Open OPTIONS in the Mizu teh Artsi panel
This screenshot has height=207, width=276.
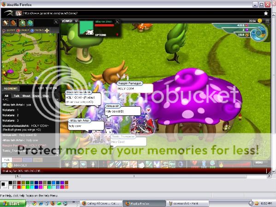click(101, 35)
